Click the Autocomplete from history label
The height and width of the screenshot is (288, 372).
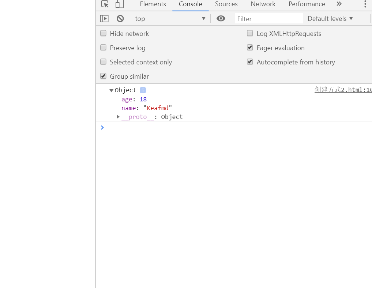(296, 62)
